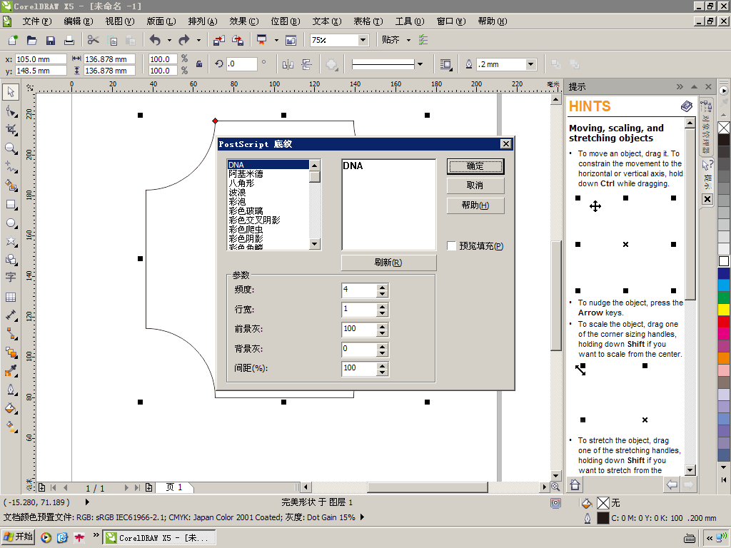Select the Shape tool in the toolbox
This screenshot has height=548, width=731.
click(x=11, y=111)
